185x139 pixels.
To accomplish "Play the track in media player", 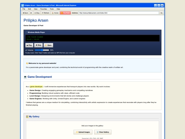I will click(29, 45).
